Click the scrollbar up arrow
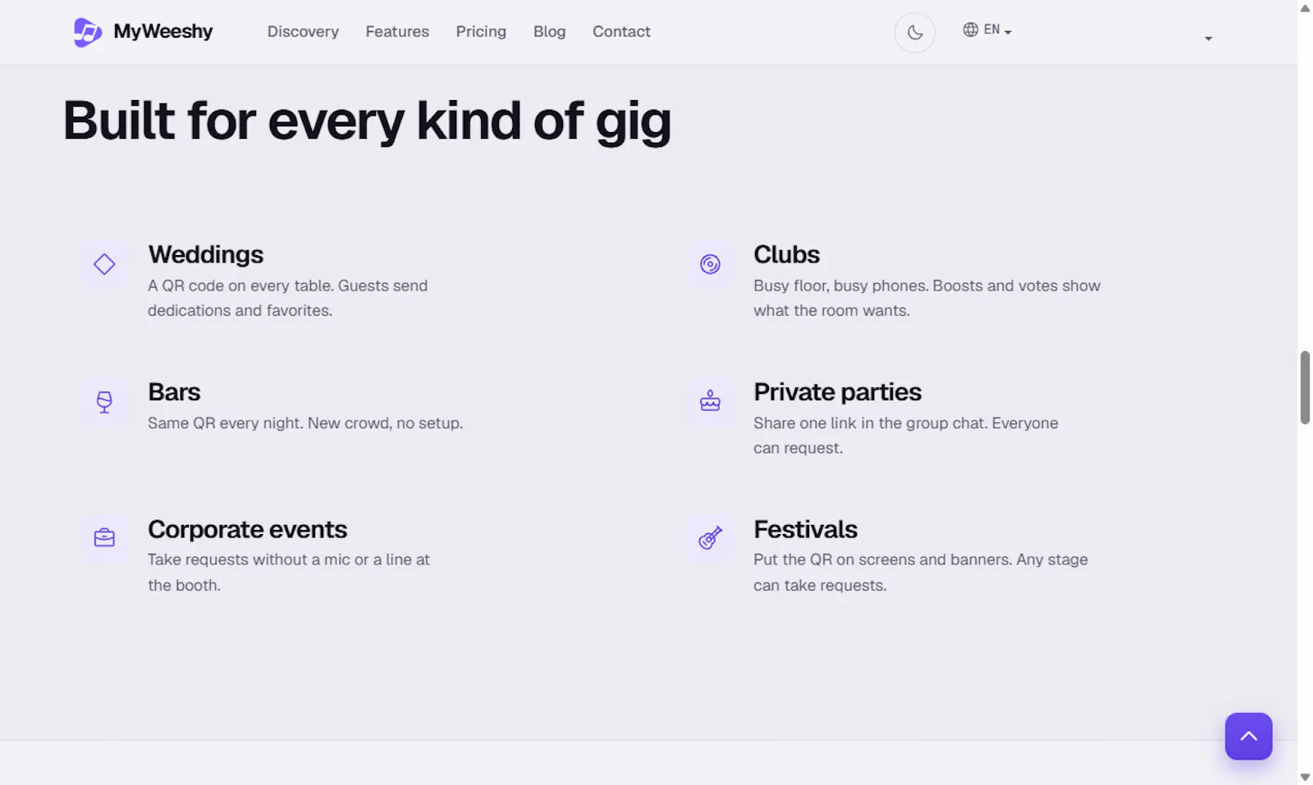This screenshot has width=1313, height=785. [x=1305, y=8]
